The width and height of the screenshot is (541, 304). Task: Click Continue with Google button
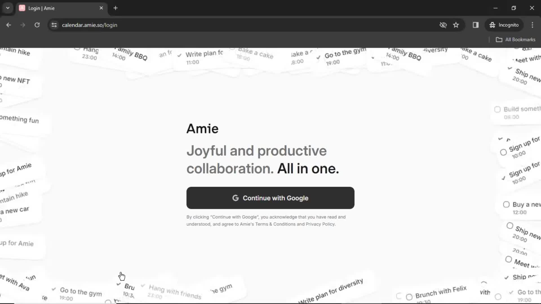[270, 198]
